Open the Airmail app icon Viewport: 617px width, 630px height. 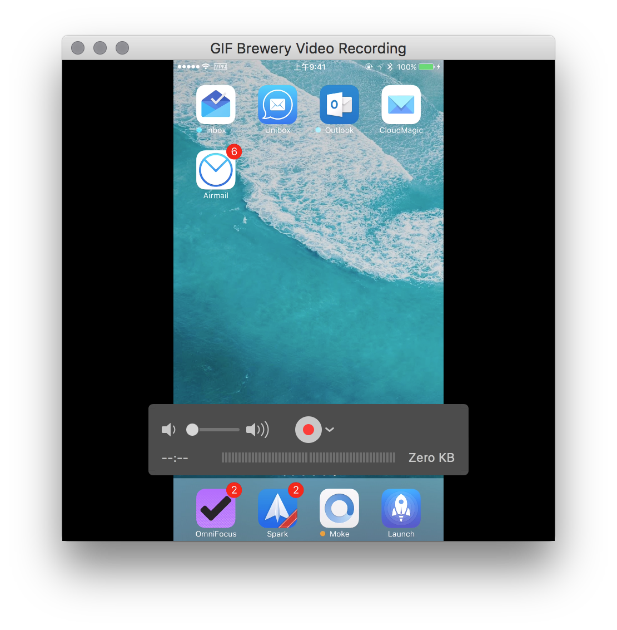tap(216, 170)
